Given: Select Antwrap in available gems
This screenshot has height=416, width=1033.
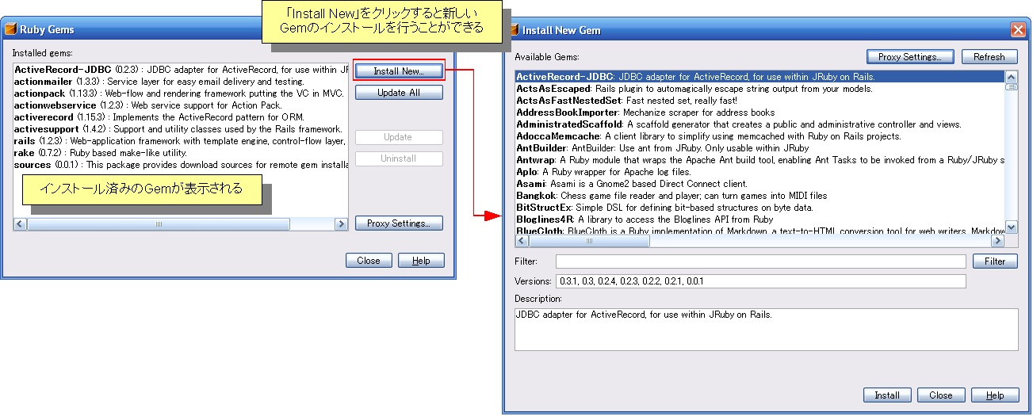Looking at the screenshot, I should [x=759, y=160].
